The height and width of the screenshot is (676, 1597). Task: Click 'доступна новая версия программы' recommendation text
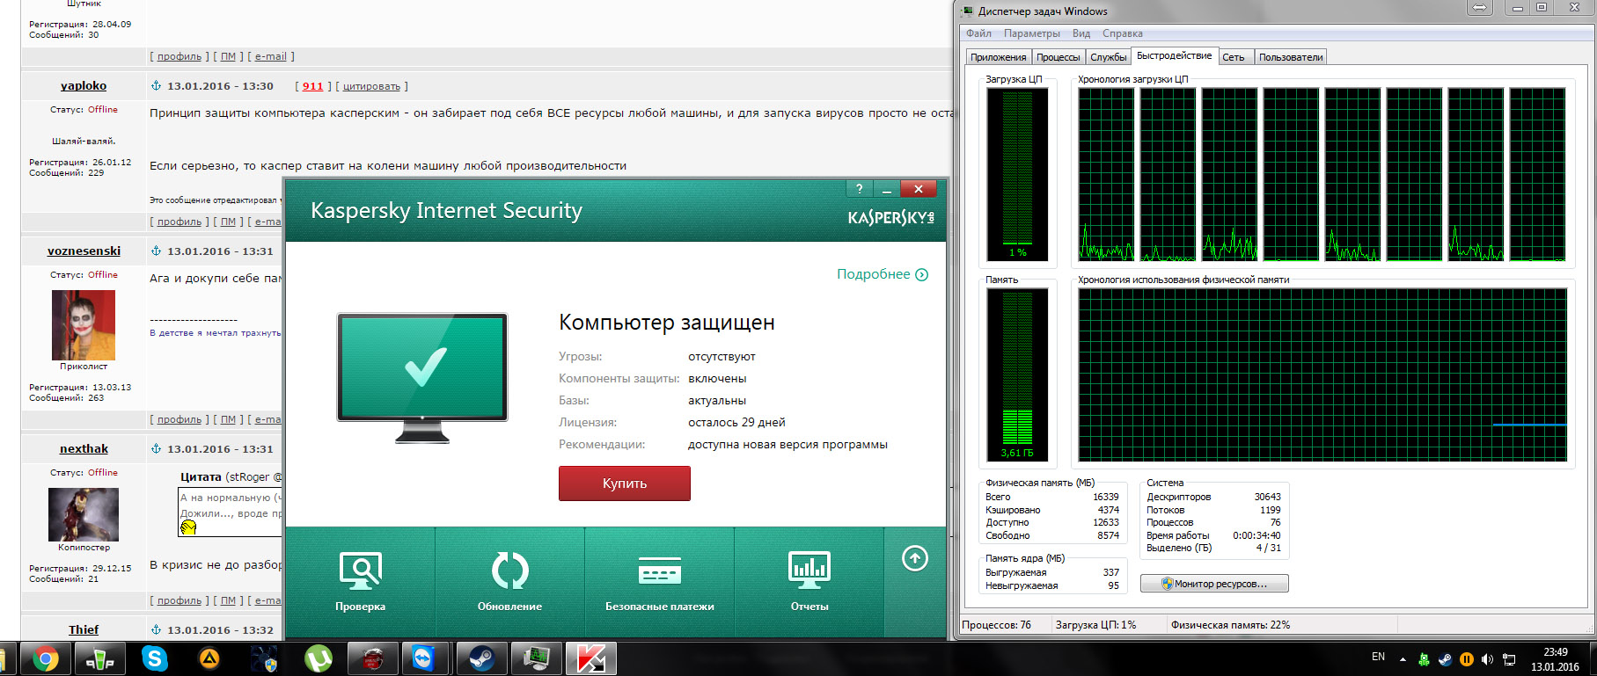pos(788,444)
